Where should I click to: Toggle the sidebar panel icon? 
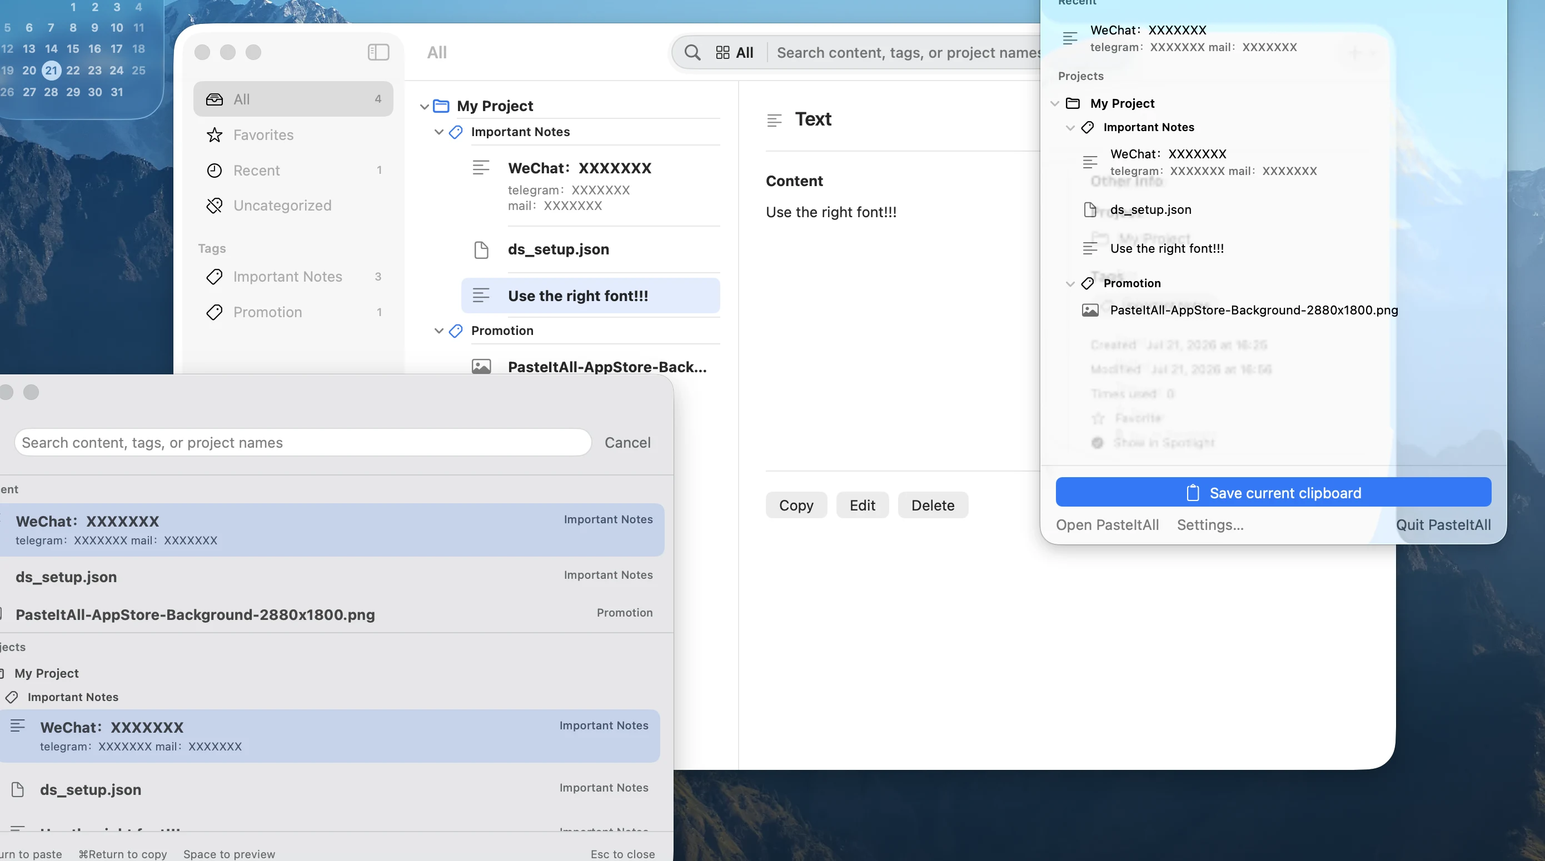point(378,52)
